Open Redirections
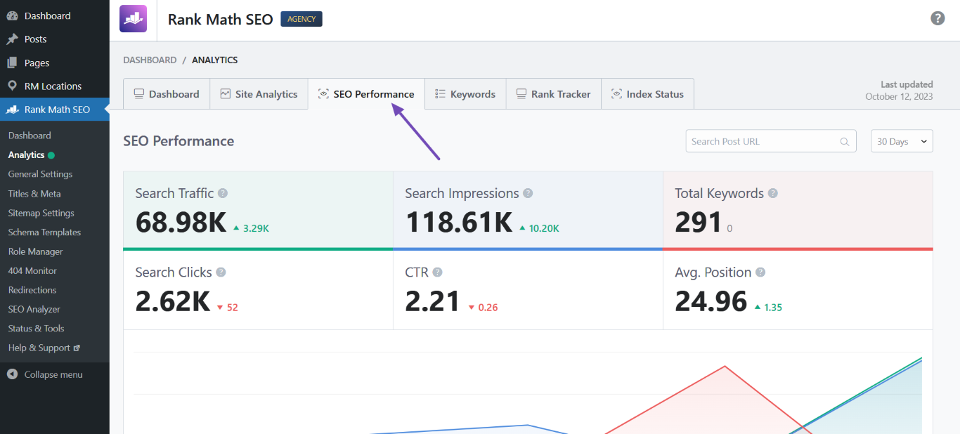 [32, 290]
